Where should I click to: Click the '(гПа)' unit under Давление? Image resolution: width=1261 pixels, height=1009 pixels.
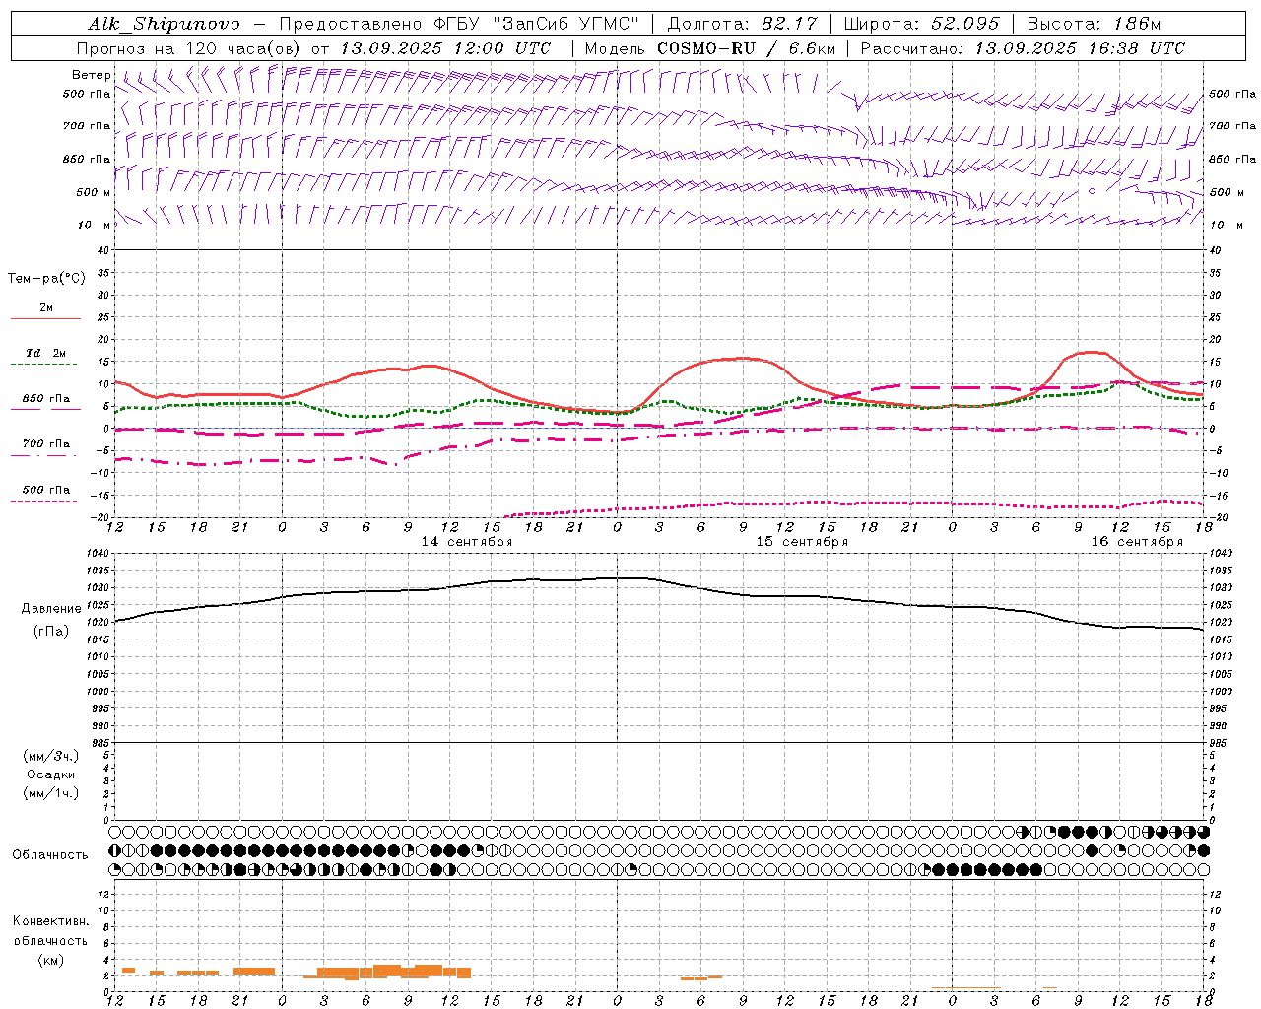coord(51,632)
